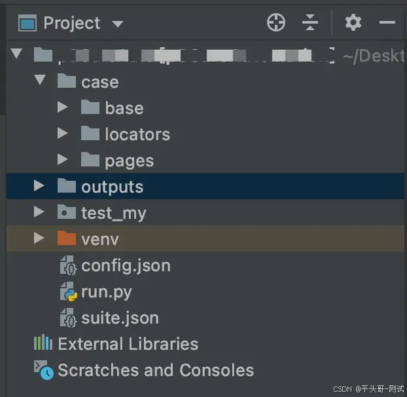Viewport: 407px width, 397px height.
Task: Select opened file with crosshair locate icon
Action: pos(276,22)
